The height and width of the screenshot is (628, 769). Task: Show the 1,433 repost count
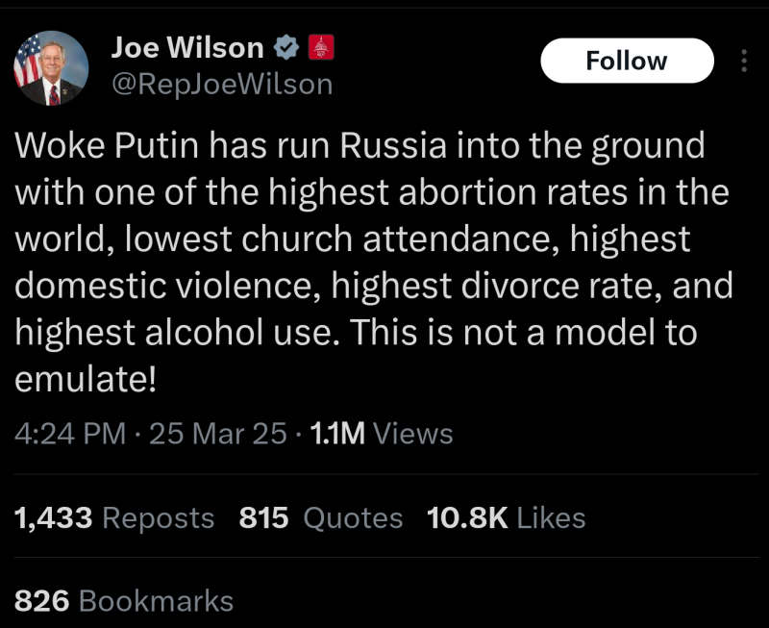54,518
